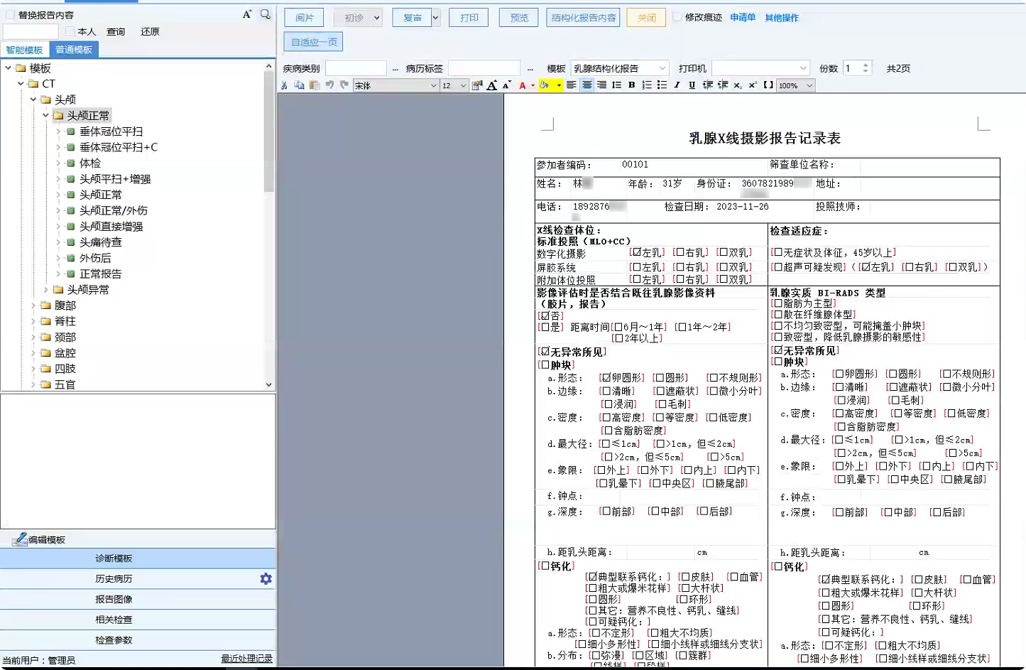Click the Bold formatting icon

click(631, 85)
